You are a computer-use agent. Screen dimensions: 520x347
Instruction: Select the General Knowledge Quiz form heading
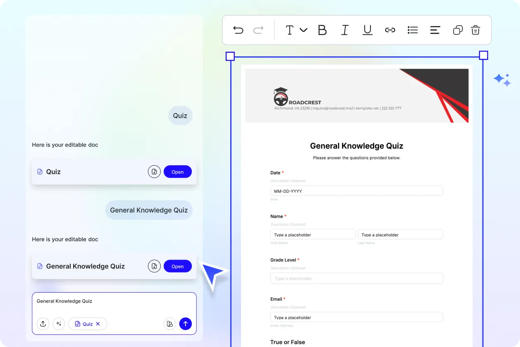tap(356, 146)
